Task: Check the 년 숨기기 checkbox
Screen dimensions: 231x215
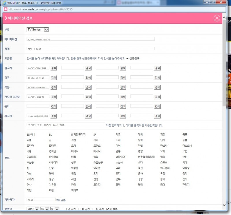Action: (66, 209)
